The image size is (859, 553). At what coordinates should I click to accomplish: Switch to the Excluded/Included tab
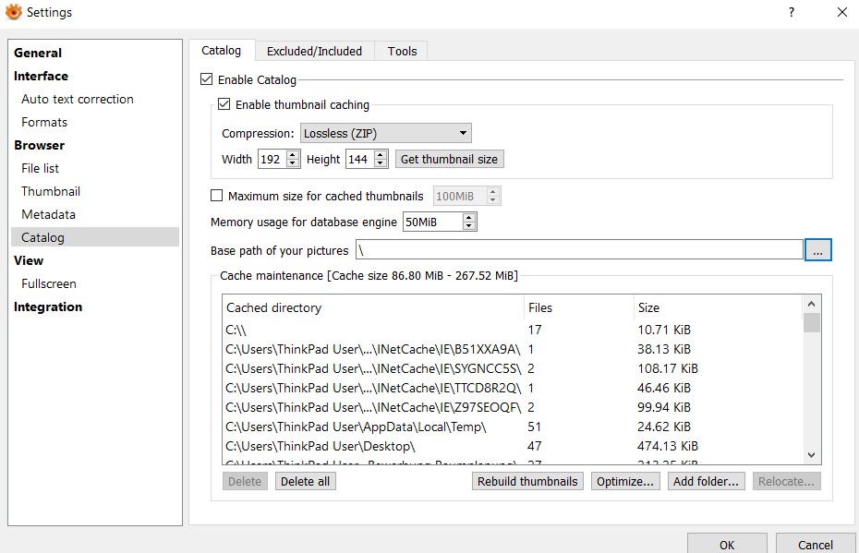pyautogui.click(x=315, y=51)
